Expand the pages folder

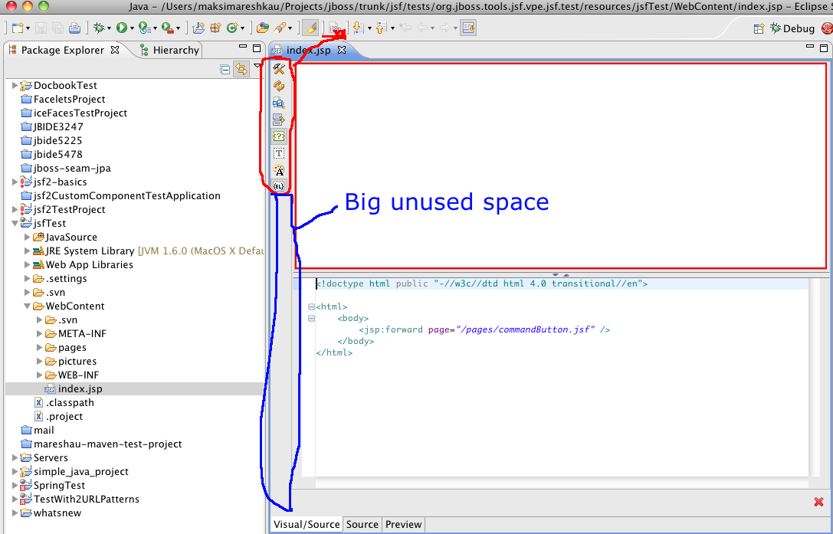click(x=39, y=348)
